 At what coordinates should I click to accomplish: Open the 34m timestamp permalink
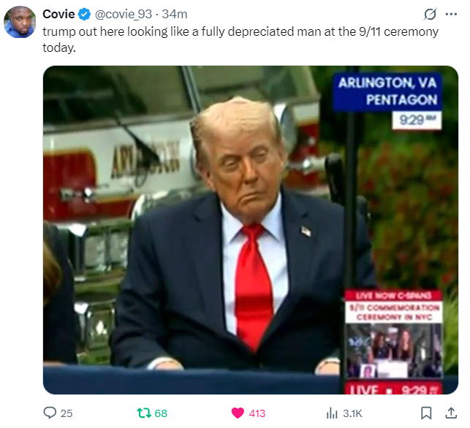pos(175,14)
